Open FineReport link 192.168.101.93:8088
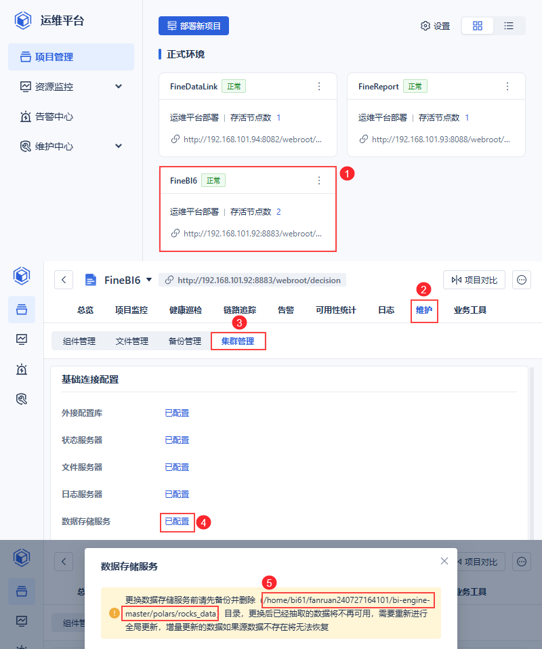 tap(440, 140)
